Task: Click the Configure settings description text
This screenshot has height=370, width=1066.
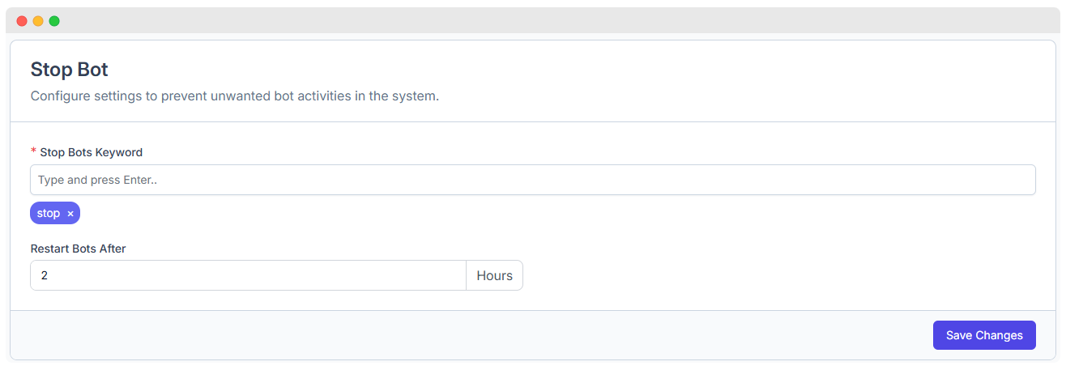Action: click(234, 96)
